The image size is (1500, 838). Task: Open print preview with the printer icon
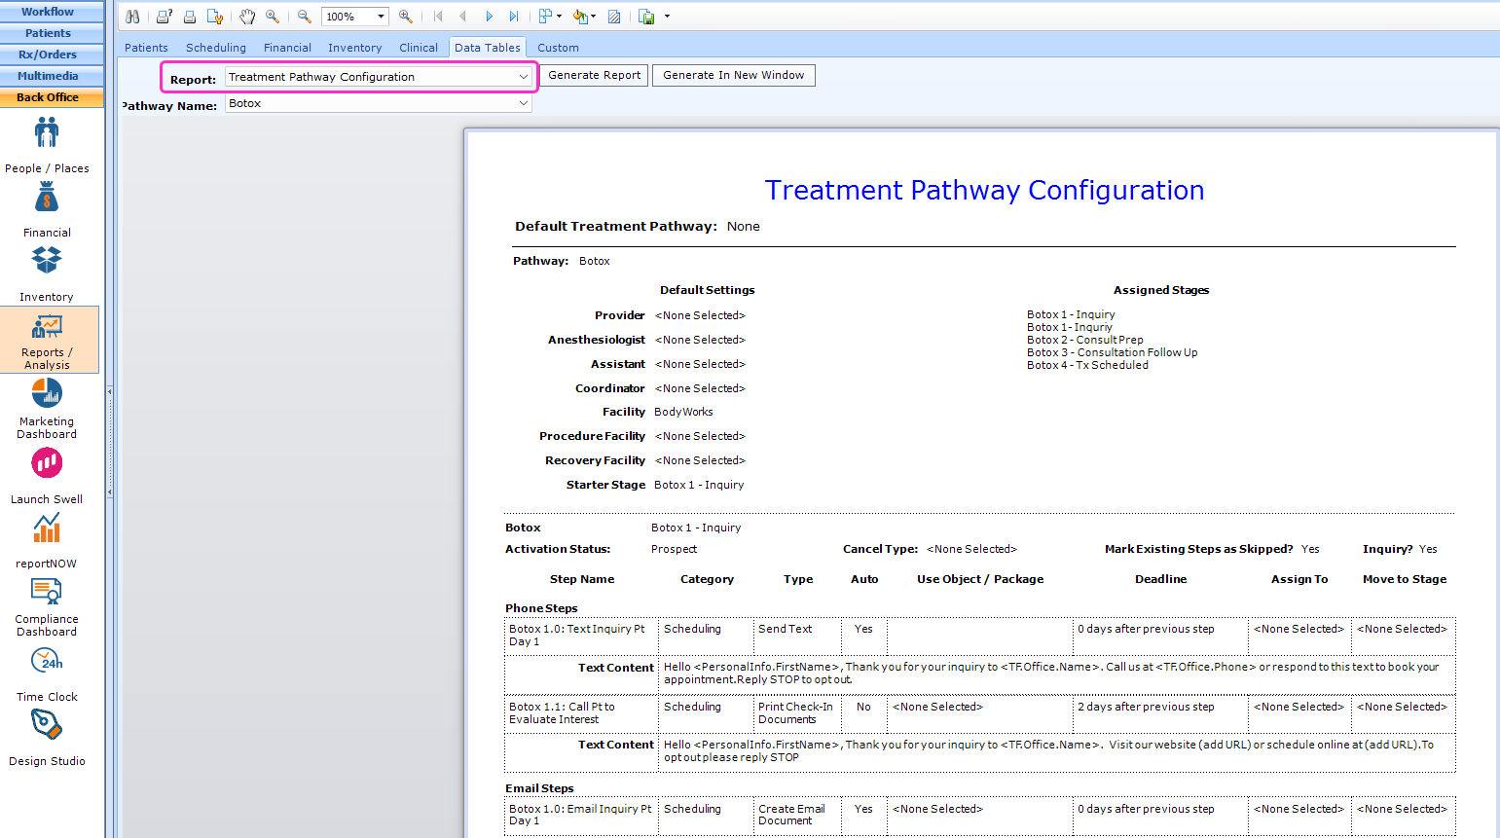tap(164, 16)
